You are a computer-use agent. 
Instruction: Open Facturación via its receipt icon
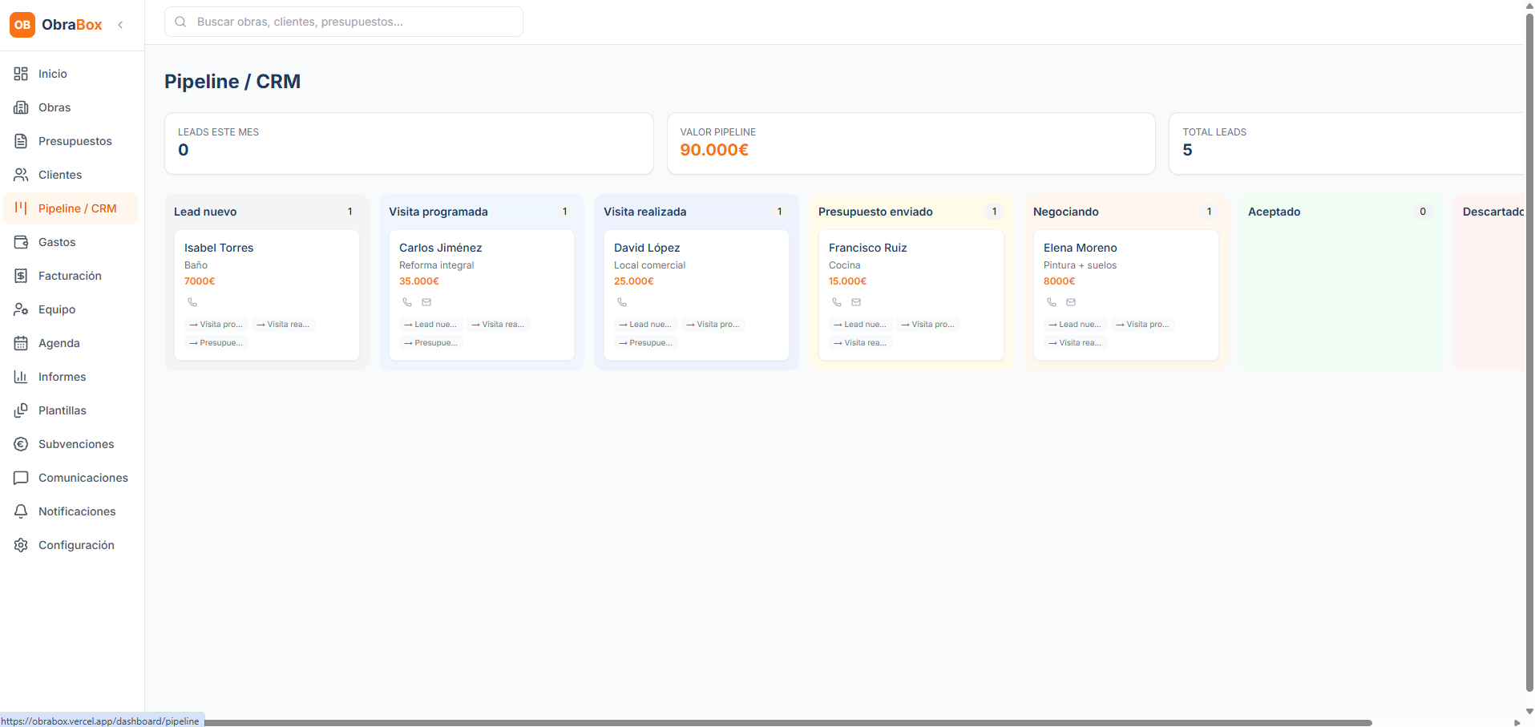pyautogui.click(x=21, y=276)
